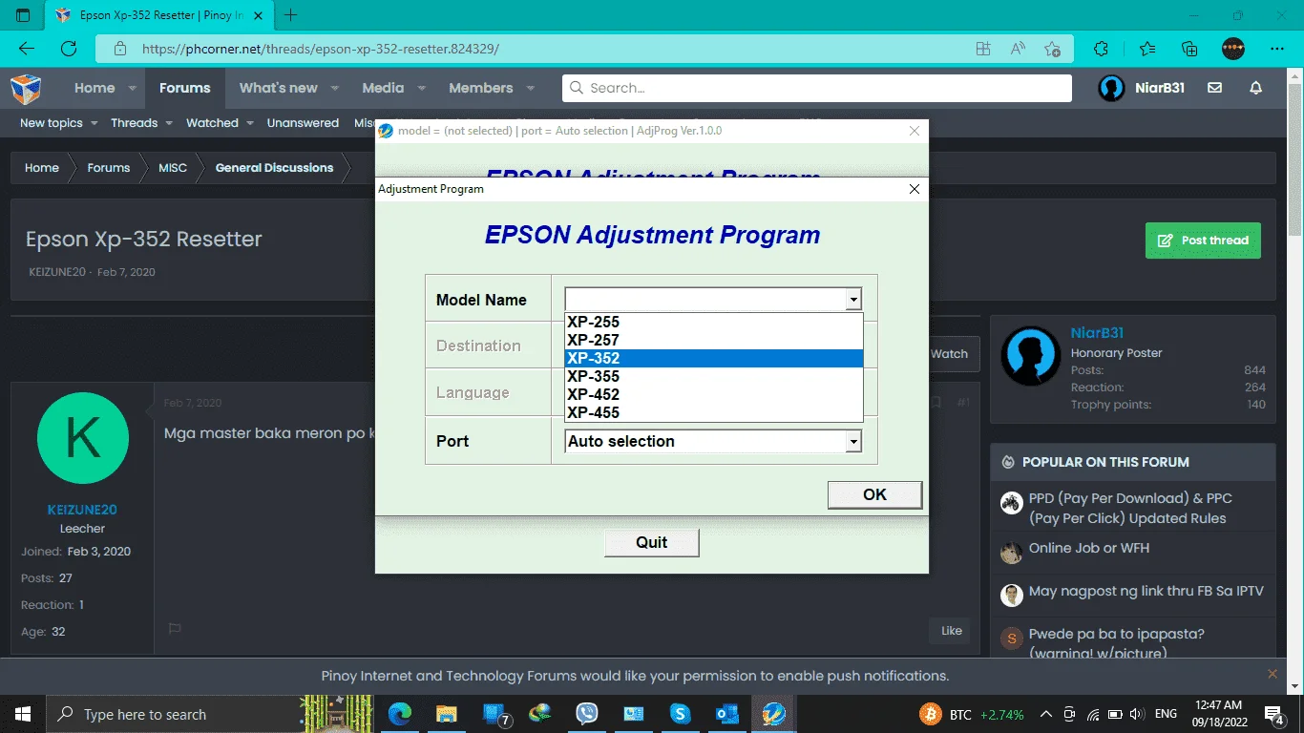Open the 'Online Job or WFH' thread
Image resolution: width=1304 pixels, height=733 pixels.
coord(1089,548)
